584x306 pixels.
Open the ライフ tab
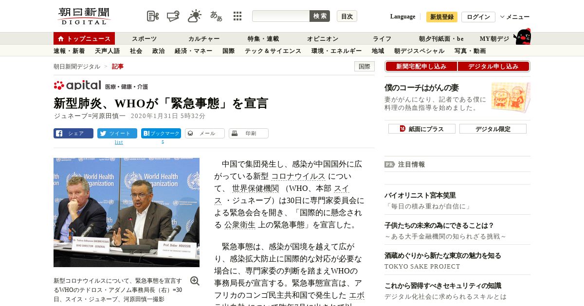pos(382,38)
